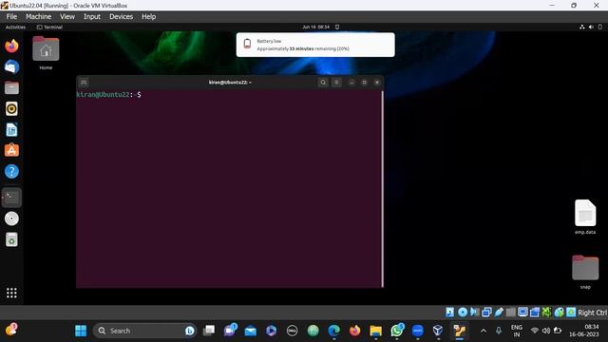The height and width of the screenshot is (342, 608).
Task: Show hidden icons in Windows system tray
Action: coord(484,331)
